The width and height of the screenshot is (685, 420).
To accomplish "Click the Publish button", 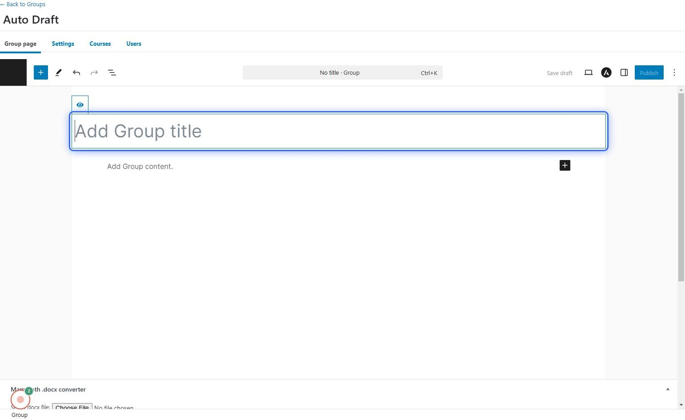I will [x=649, y=73].
